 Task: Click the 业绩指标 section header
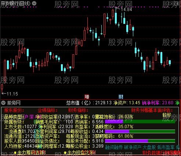tap(48, 110)
